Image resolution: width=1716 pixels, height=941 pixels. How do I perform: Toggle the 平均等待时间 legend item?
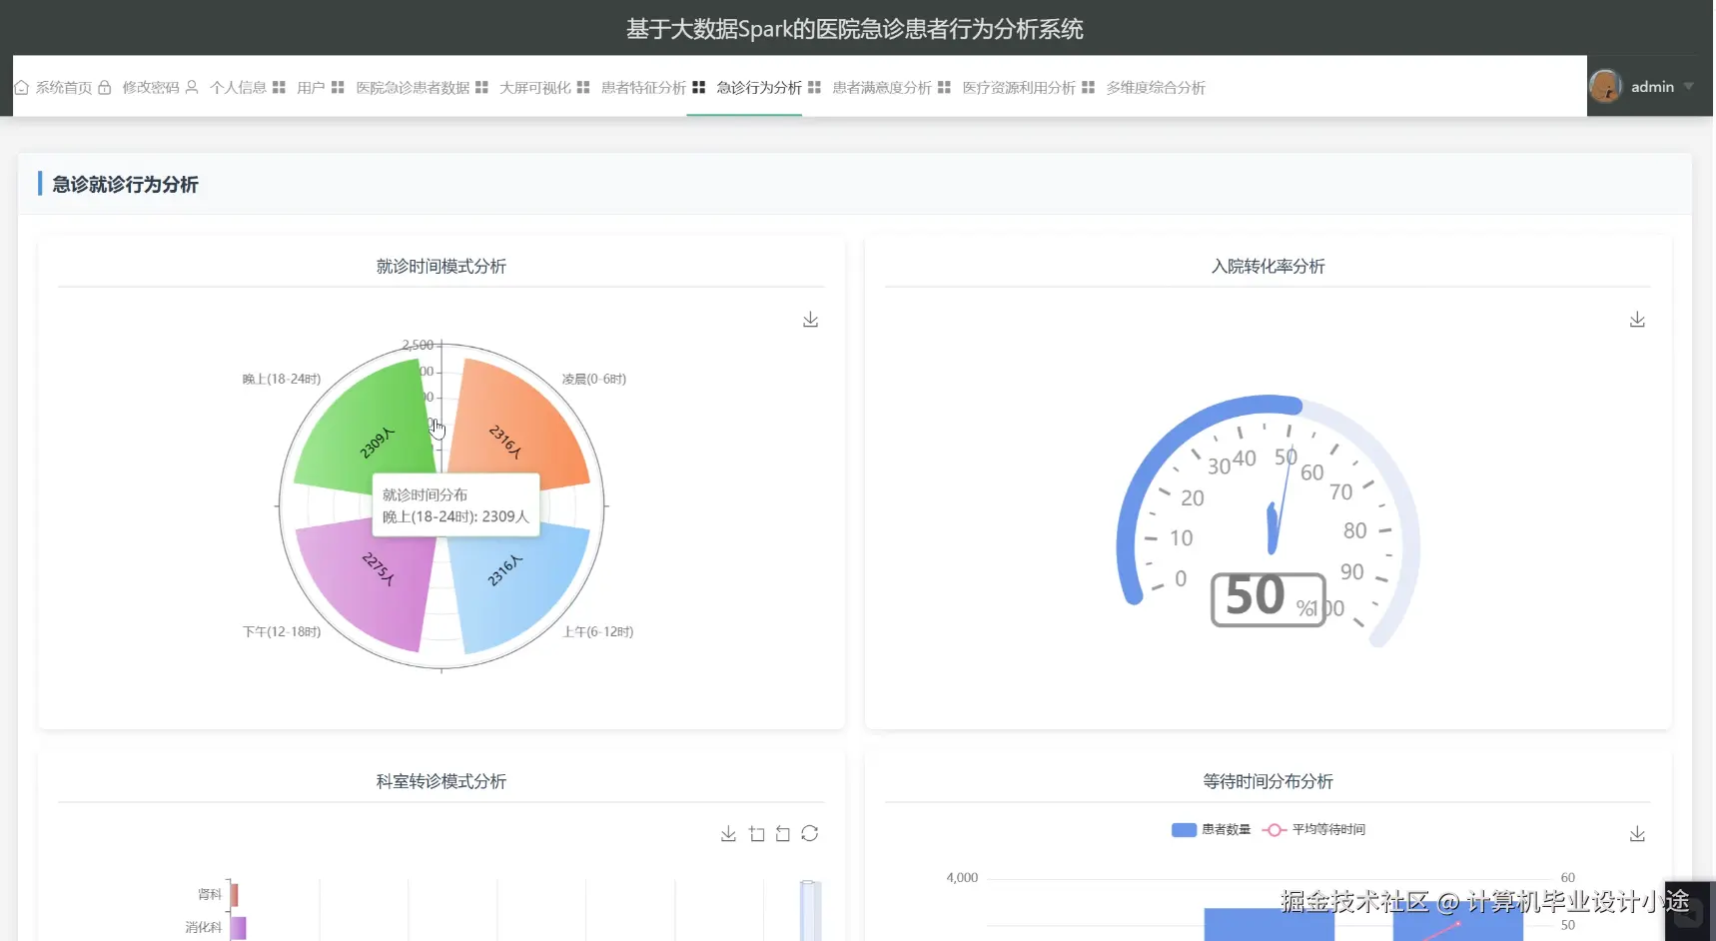point(1312,829)
